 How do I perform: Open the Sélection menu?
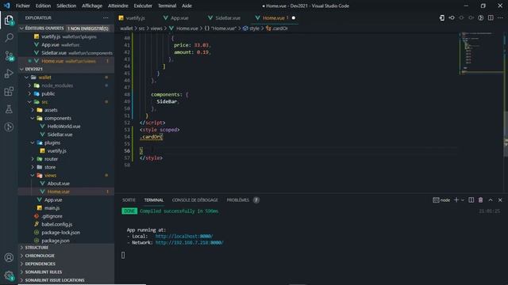click(x=67, y=6)
